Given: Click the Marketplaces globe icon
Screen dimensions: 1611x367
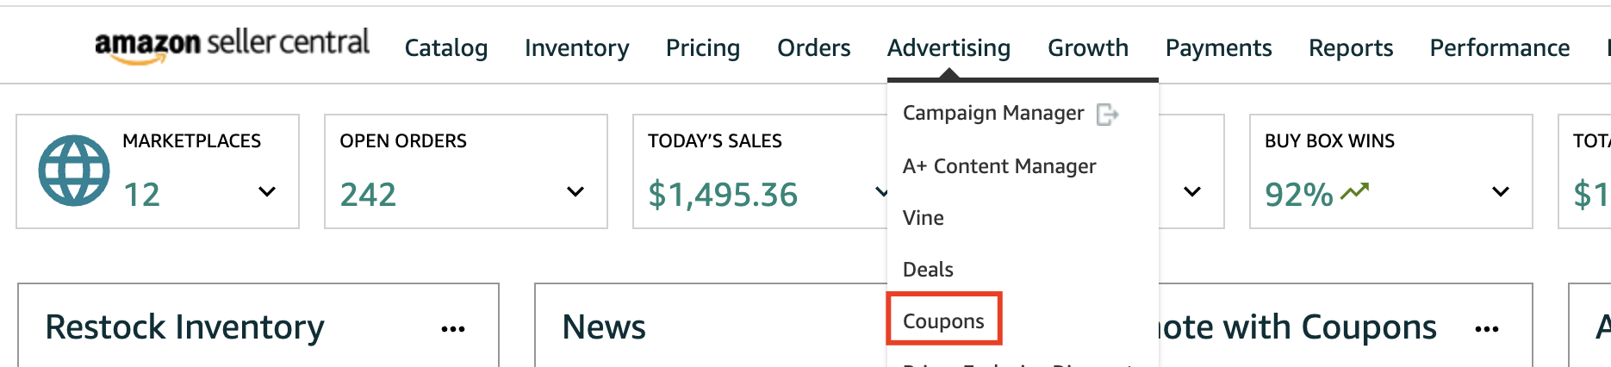Looking at the screenshot, I should pos(74,171).
